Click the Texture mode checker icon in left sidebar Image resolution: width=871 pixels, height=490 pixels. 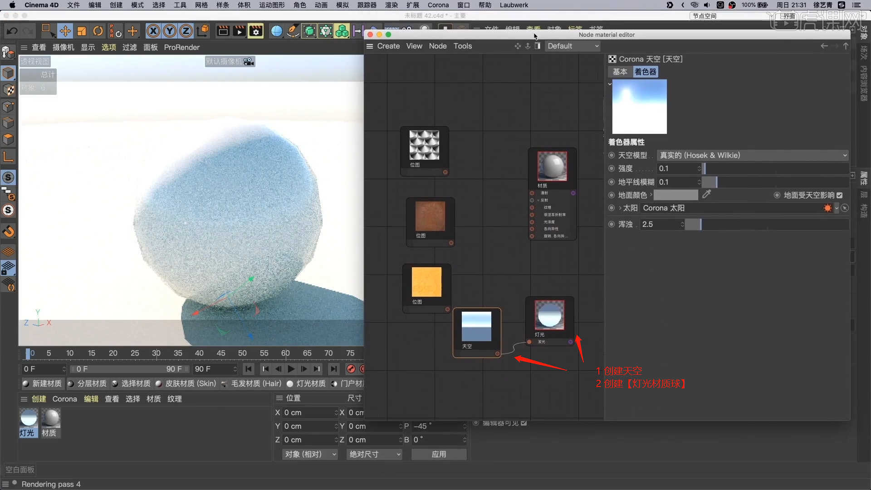(x=8, y=89)
